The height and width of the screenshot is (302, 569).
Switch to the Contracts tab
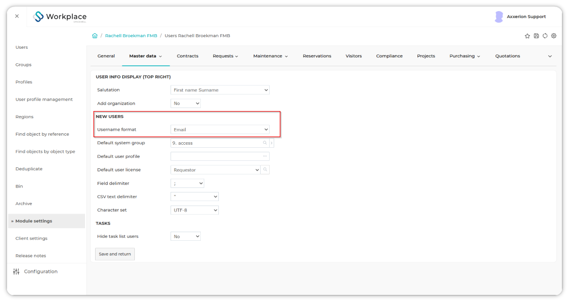[x=188, y=56]
